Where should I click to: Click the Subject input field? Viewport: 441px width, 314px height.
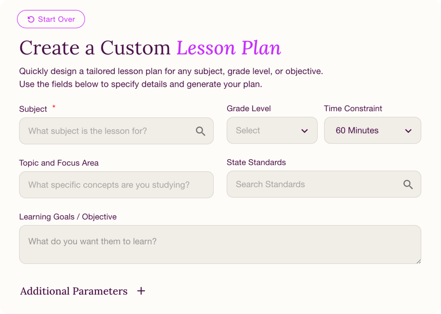pyautogui.click(x=100, y=131)
